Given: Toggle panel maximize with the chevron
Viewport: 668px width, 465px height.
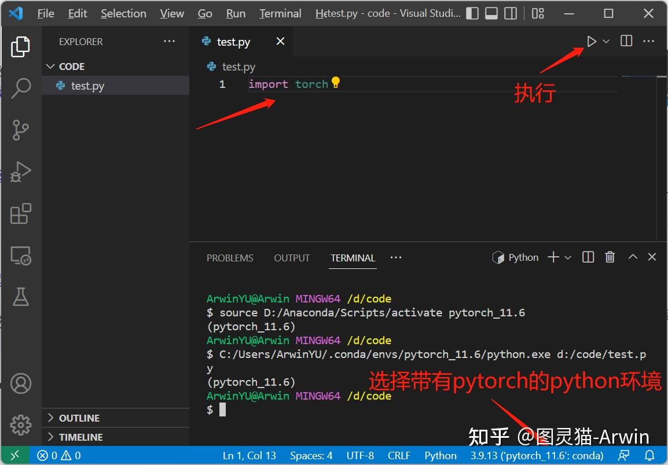Looking at the screenshot, I should tap(632, 257).
